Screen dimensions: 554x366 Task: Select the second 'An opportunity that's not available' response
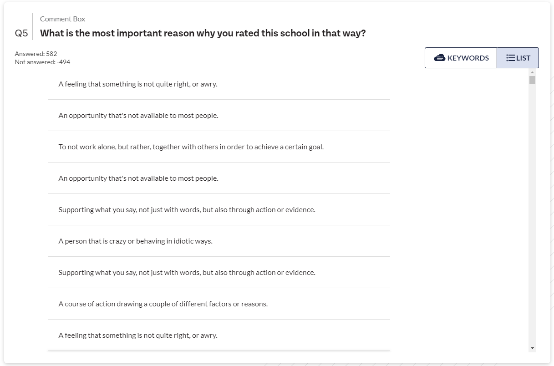219,178
